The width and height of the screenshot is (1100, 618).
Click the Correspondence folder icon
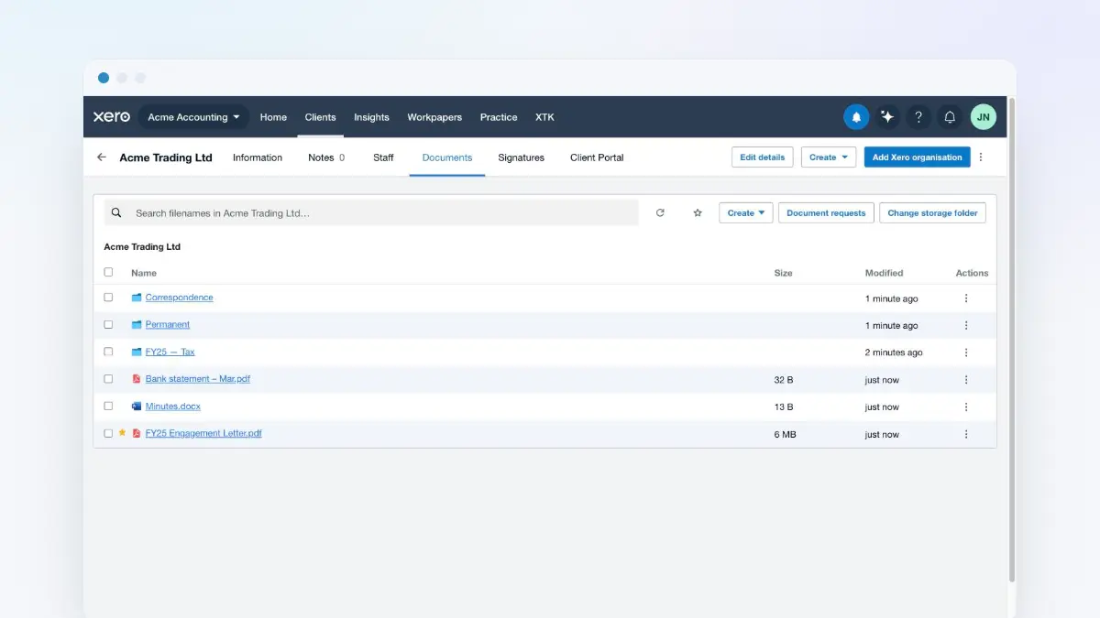pos(137,298)
